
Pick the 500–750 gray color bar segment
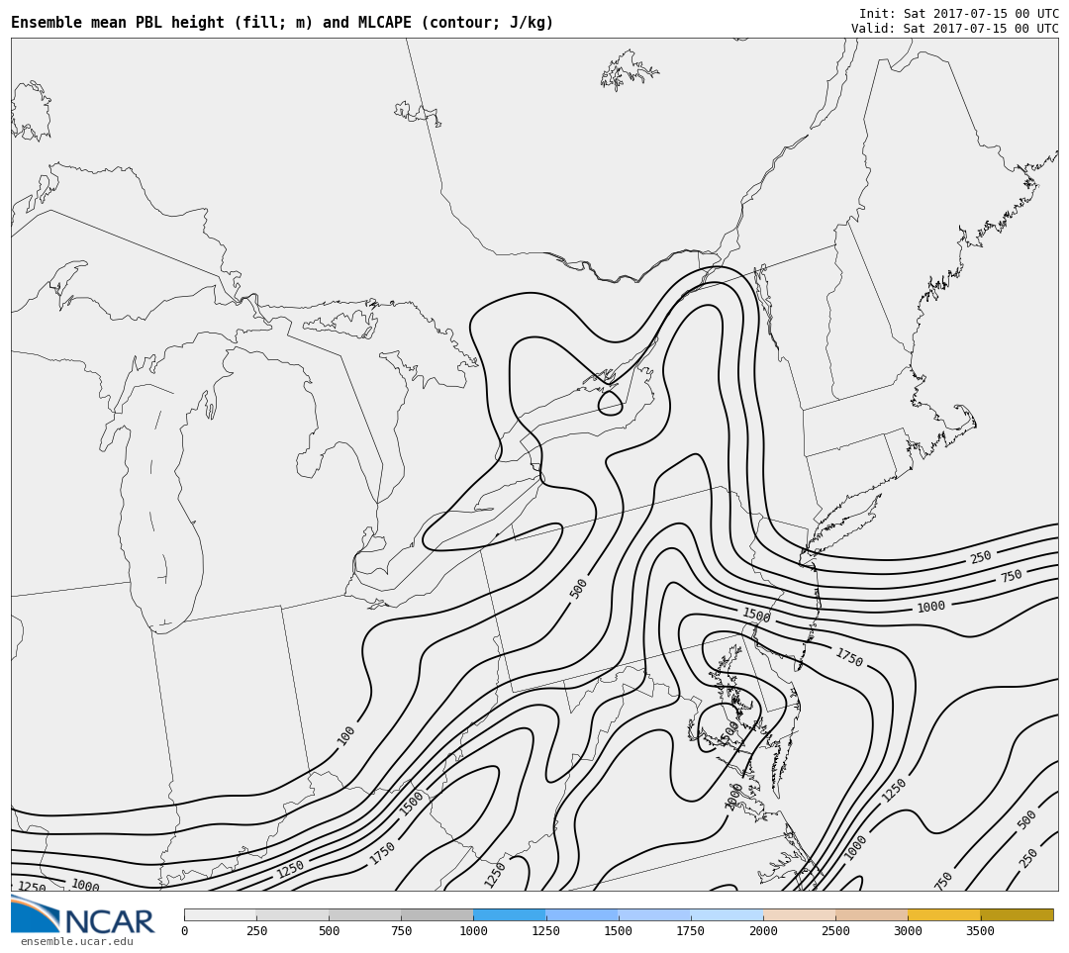[364, 914]
